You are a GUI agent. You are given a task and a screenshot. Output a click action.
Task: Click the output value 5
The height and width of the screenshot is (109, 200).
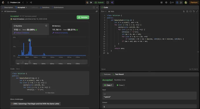(x=104, y=107)
